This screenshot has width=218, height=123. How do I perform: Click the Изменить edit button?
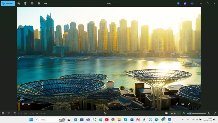pos(8,4)
